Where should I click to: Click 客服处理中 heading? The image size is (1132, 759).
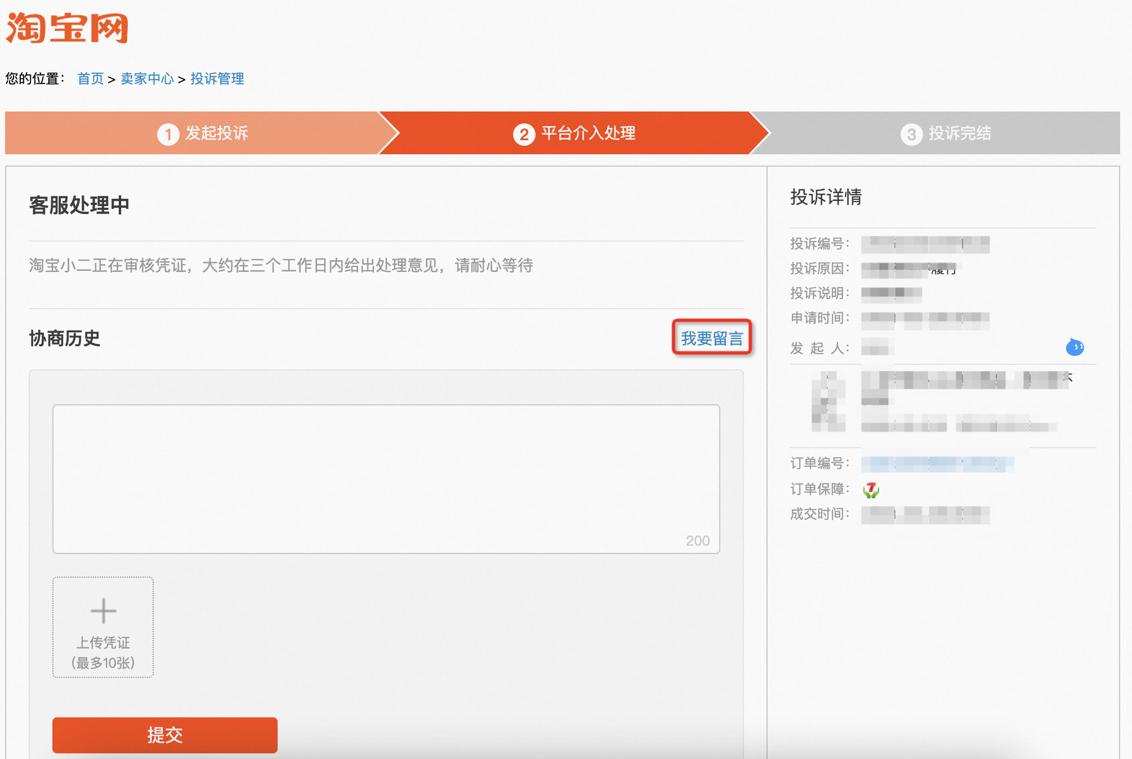click(x=79, y=205)
